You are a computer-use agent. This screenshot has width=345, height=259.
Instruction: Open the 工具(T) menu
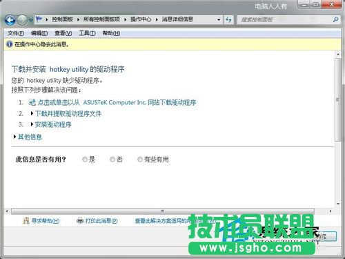point(87,33)
